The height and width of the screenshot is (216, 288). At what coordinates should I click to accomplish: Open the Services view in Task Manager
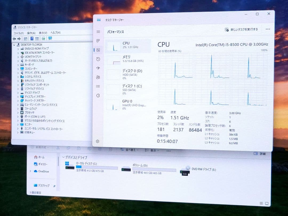(x=98, y=95)
